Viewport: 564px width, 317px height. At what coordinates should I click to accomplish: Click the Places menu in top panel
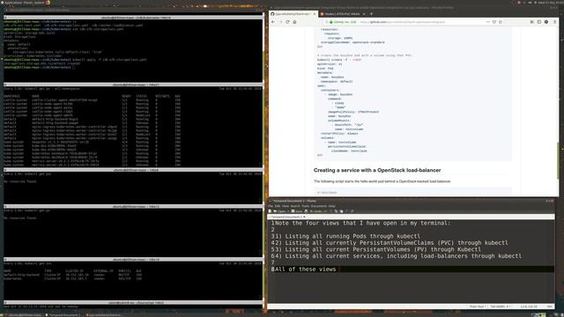tap(27, 3)
